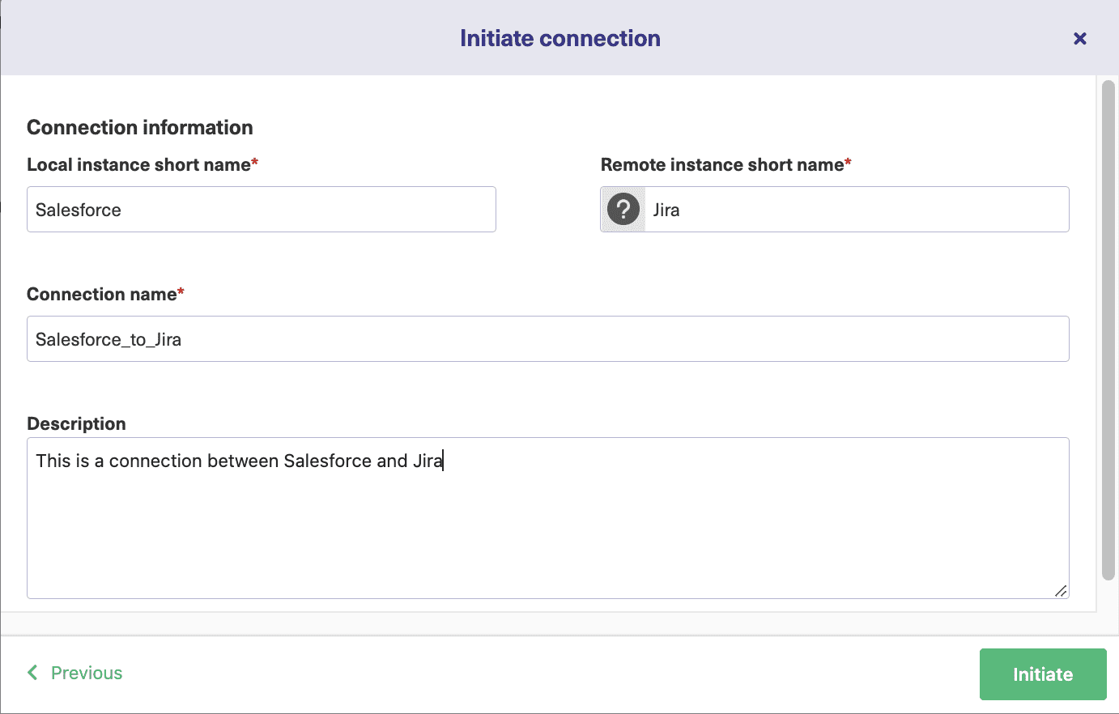Go back via the Previous link
Viewport: 1119px width, 714px height.
[86, 672]
